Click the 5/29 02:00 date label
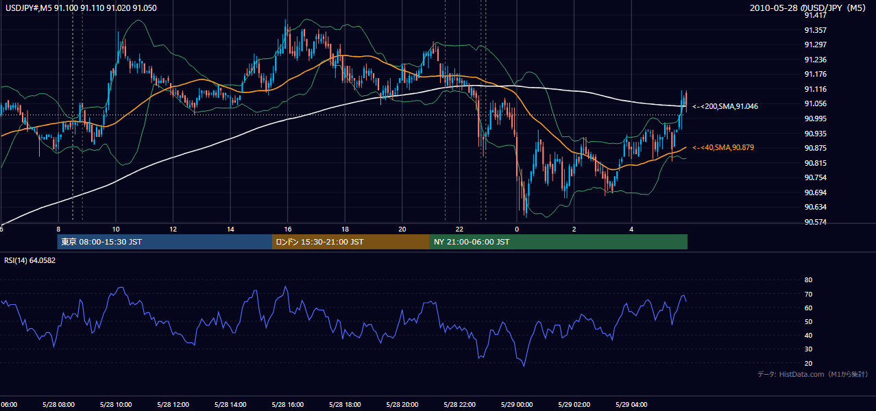The image size is (876, 411). click(574, 404)
